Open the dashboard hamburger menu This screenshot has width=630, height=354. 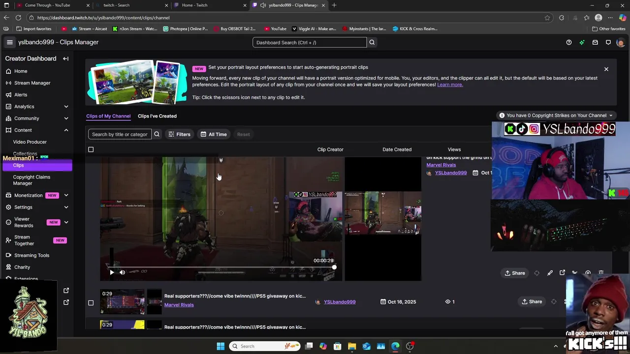(x=9, y=42)
